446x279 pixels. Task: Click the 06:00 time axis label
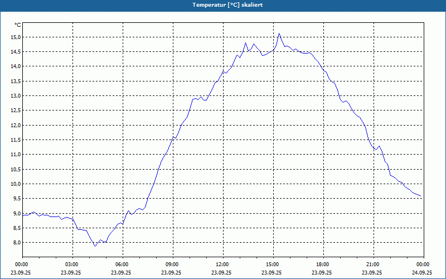[x=123, y=264]
